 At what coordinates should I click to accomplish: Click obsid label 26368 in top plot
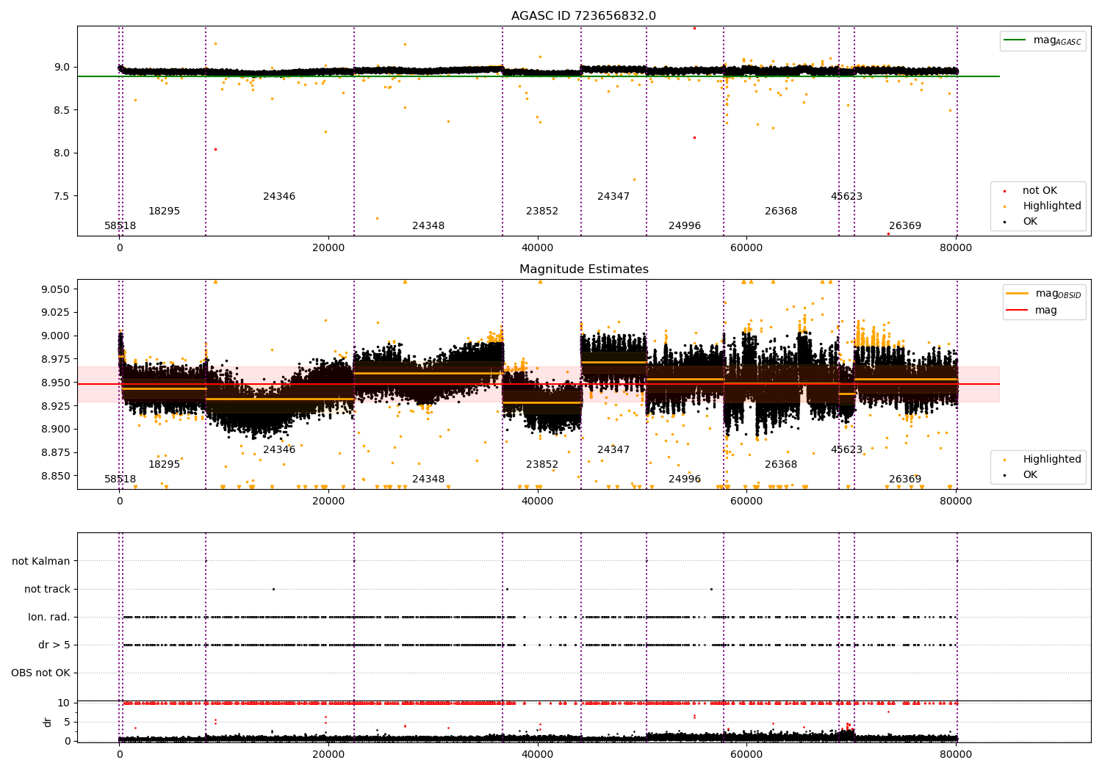click(781, 211)
